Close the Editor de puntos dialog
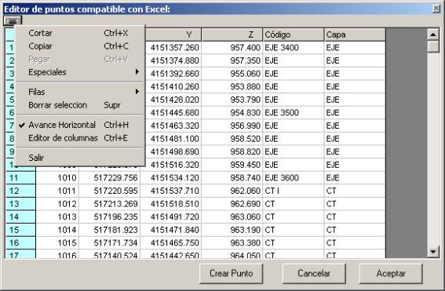The width and height of the screenshot is (445, 291). coord(436,9)
